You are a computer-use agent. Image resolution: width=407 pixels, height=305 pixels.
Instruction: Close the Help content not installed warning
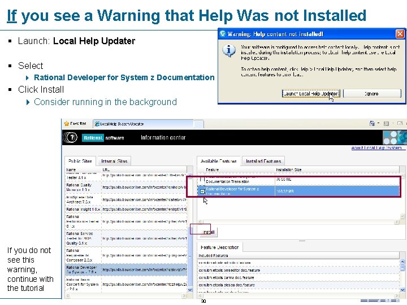400,34
